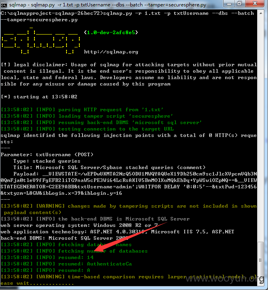Click the 'resumed: AuthenticateCa' line
Screen dimensions: 268x290
coord(66,264)
